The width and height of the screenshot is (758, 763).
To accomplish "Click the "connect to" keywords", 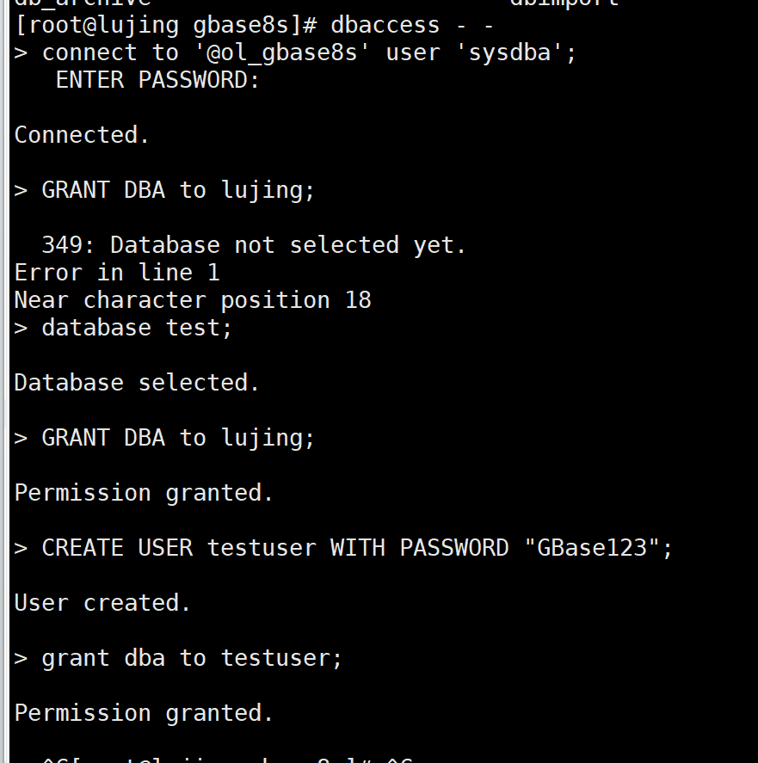I will tap(110, 52).
